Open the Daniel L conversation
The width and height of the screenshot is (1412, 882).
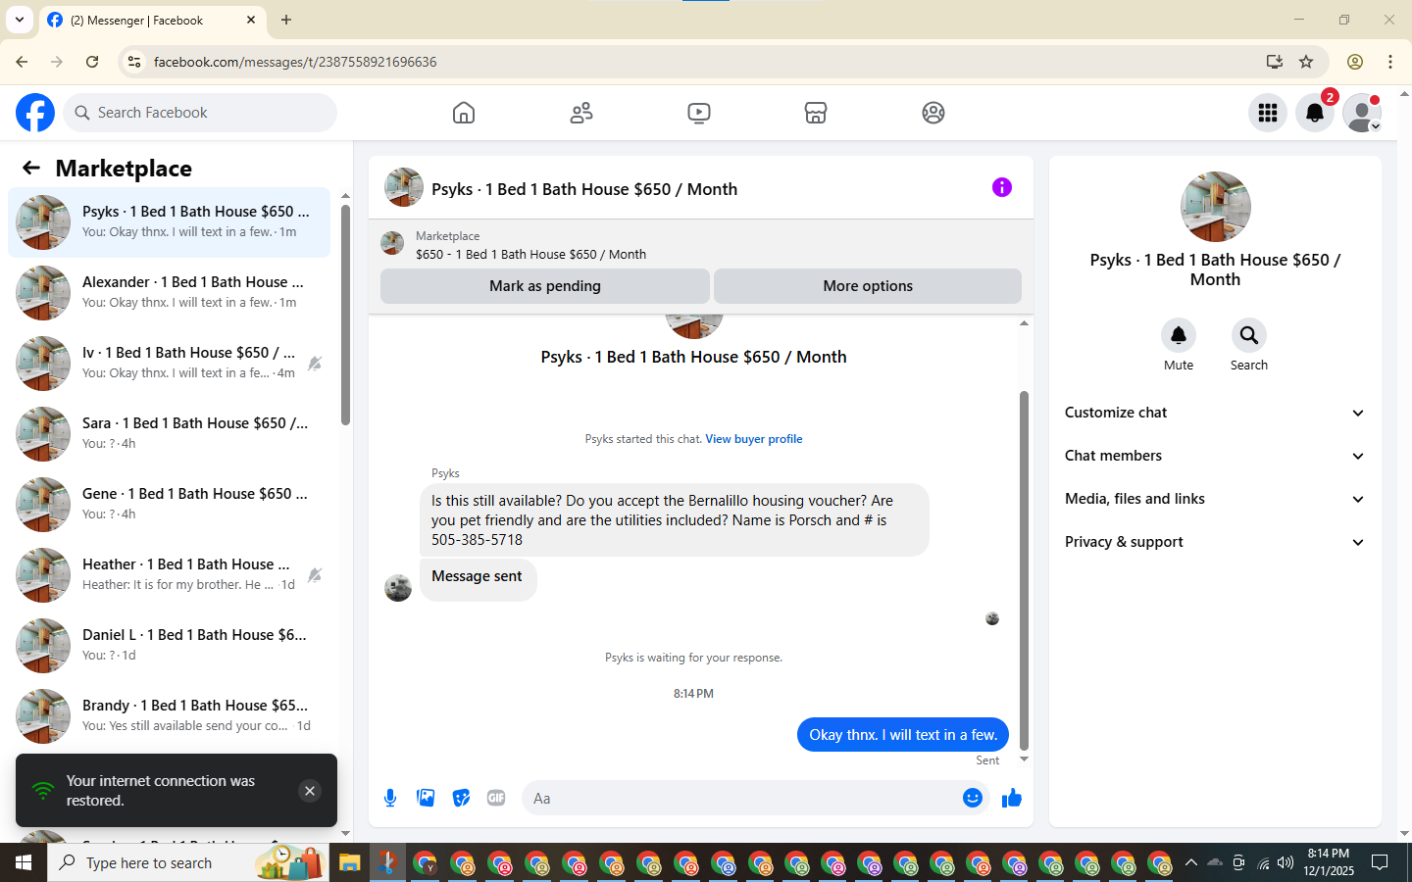click(x=170, y=646)
